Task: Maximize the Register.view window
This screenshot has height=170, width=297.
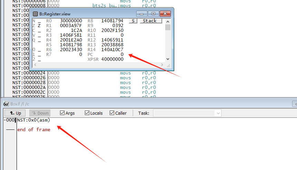Action: point(153,14)
